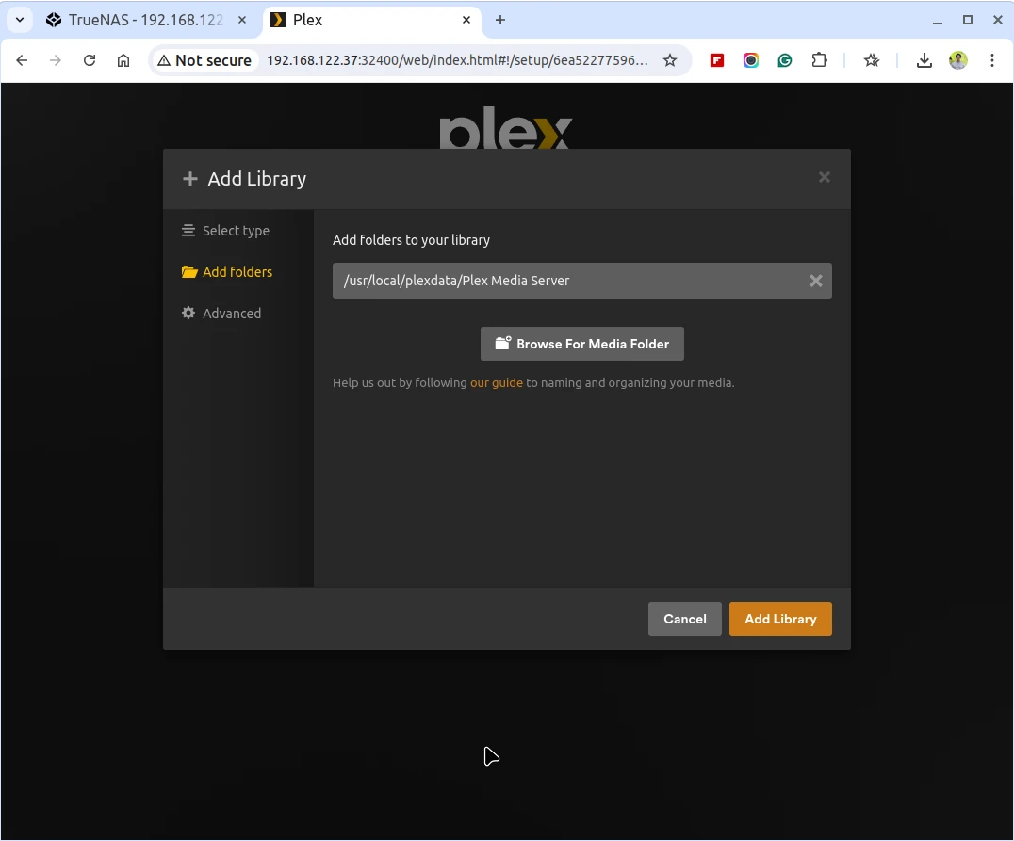This screenshot has height=841, width=1014.
Task: Expand the tab search dropdown
Action: pyautogui.click(x=20, y=20)
